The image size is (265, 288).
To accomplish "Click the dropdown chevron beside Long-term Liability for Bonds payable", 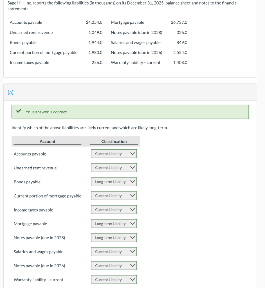I will pos(133,181).
